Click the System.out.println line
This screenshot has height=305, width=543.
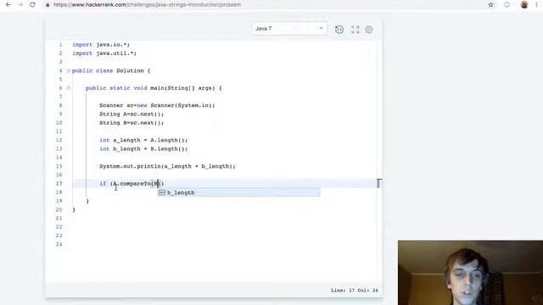click(167, 166)
